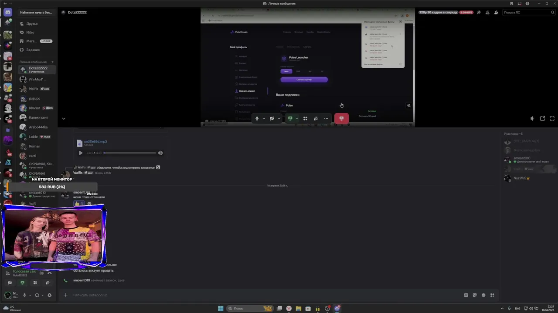558x313 pixels.
Task: Open the soundboard icon in call controls
Action: pos(316,118)
